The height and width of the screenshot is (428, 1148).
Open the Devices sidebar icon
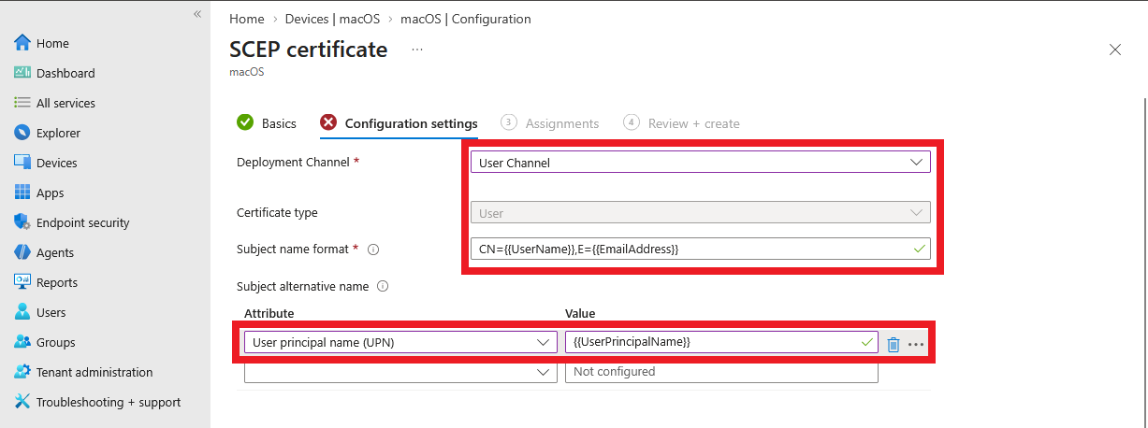pyautogui.click(x=22, y=163)
